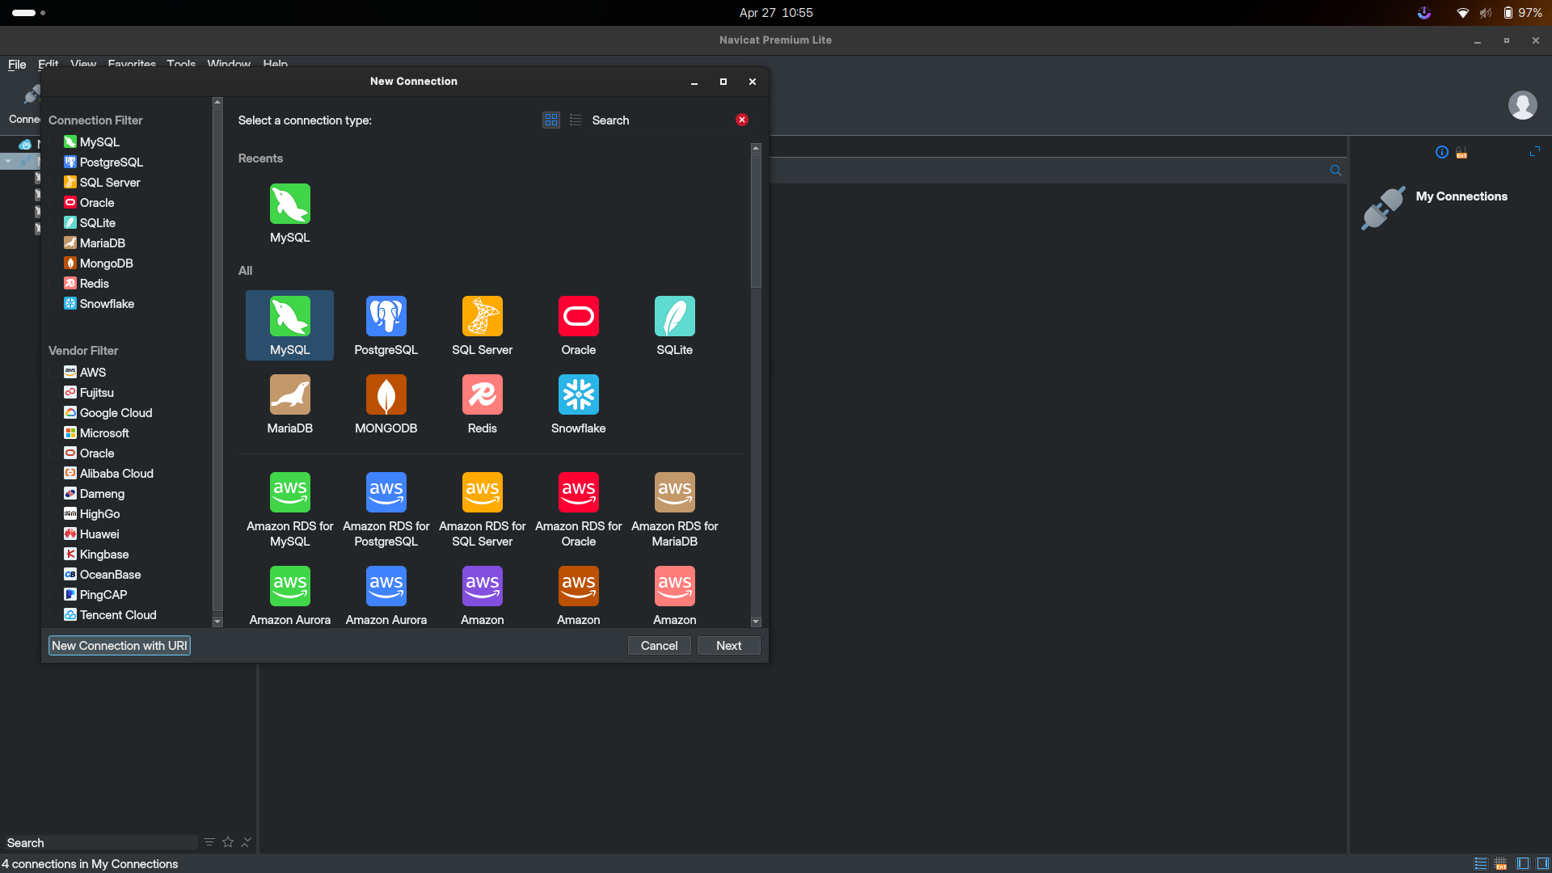Choose the Redis connection icon in grid
The image size is (1552, 873).
click(482, 394)
